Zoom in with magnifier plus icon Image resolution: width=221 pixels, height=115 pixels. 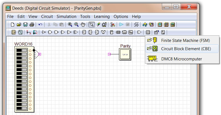(x=70, y=25)
